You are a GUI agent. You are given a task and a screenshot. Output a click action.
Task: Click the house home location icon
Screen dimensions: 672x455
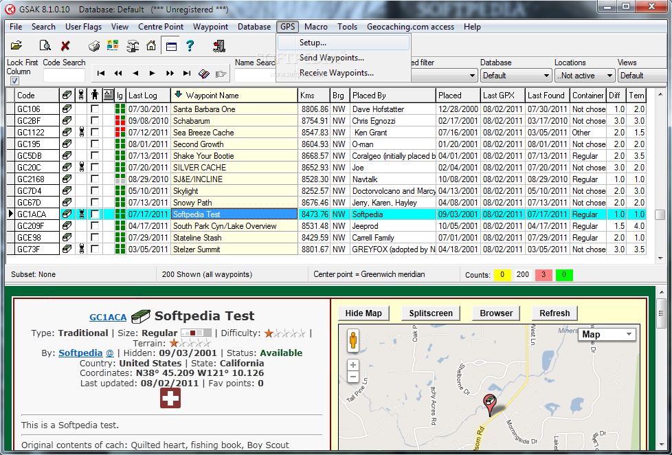tap(151, 45)
